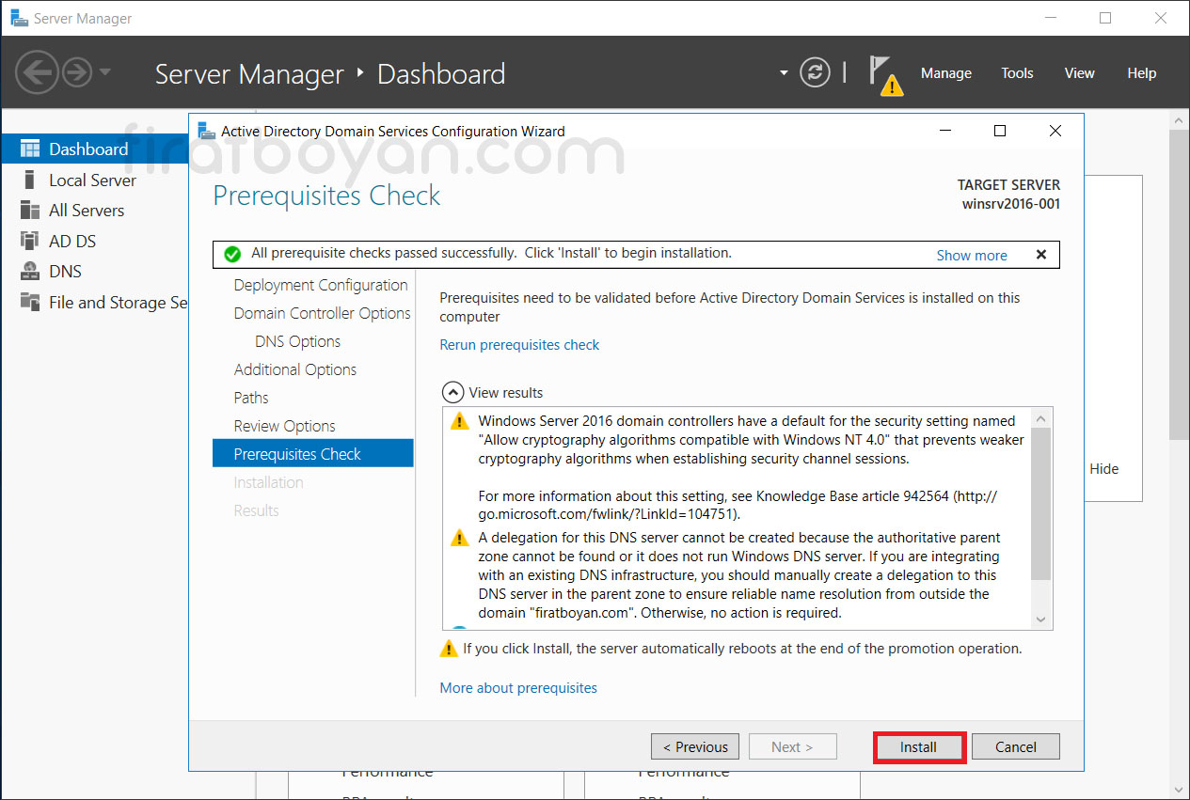
Task: Open the Manage menu
Action: [945, 73]
